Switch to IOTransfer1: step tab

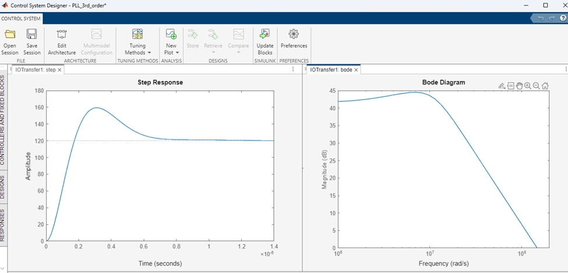coord(36,69)
